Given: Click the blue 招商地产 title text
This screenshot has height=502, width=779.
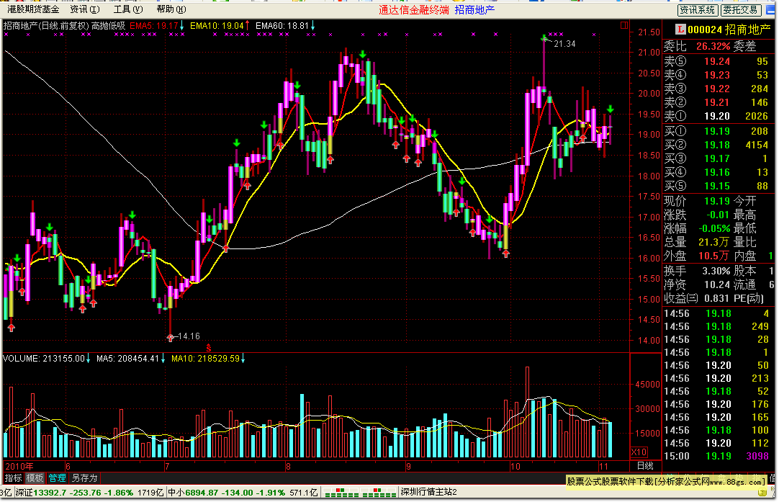Looking at the screenshot, I should (474, 9).
